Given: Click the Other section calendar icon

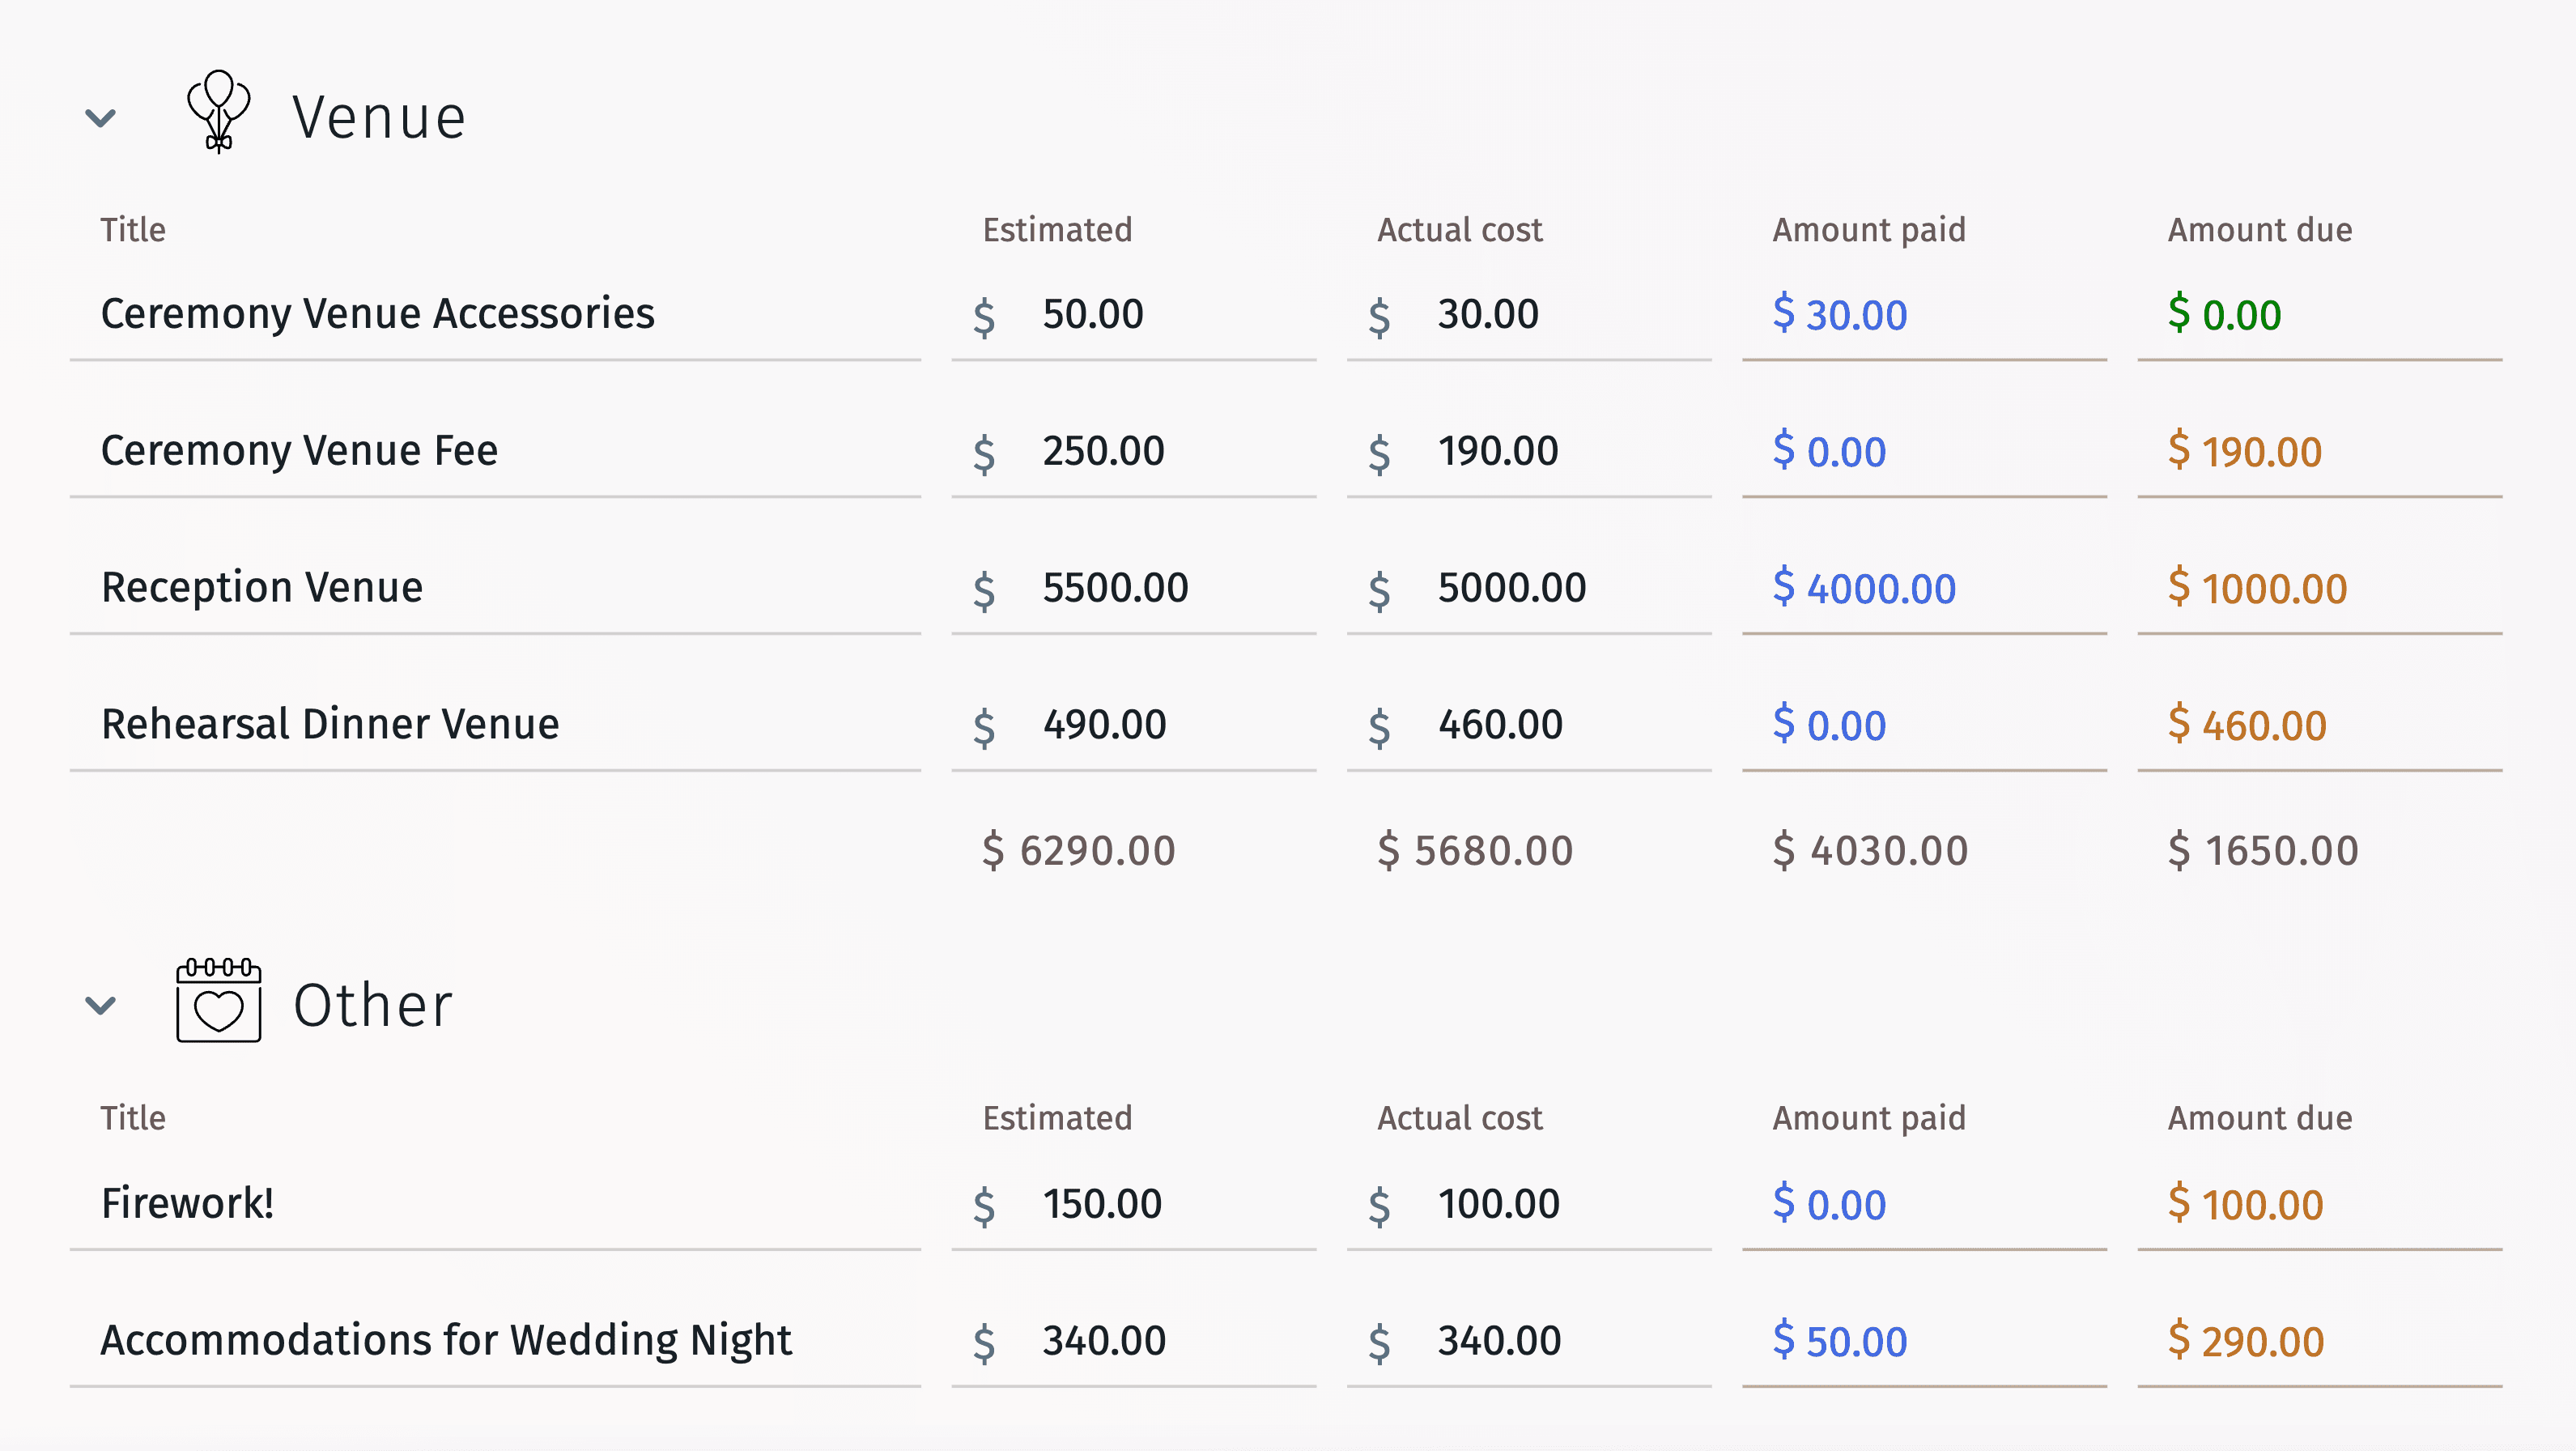Looking at the screenshot, I should (216, 1003).
